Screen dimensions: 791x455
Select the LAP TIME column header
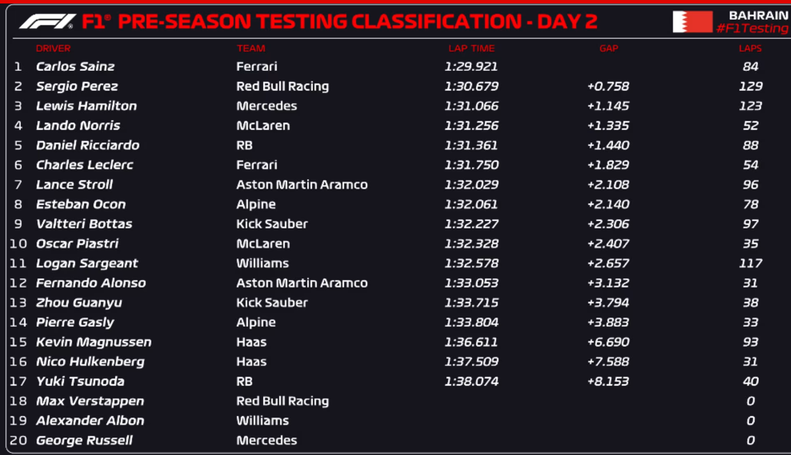471,49
